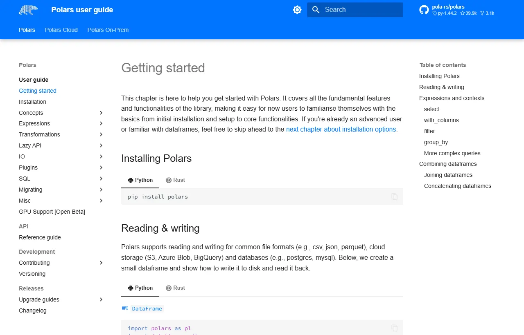The width and height of the screenshot is (524, 335).
Task: Copy the pip install polars code
Action: point(395,197)
